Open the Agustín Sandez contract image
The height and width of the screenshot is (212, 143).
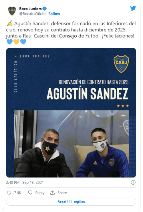pyautogui.click(x=71, y=113)
